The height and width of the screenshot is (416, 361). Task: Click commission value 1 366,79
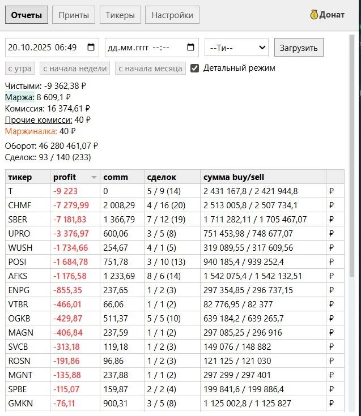(x=119, y=220)
